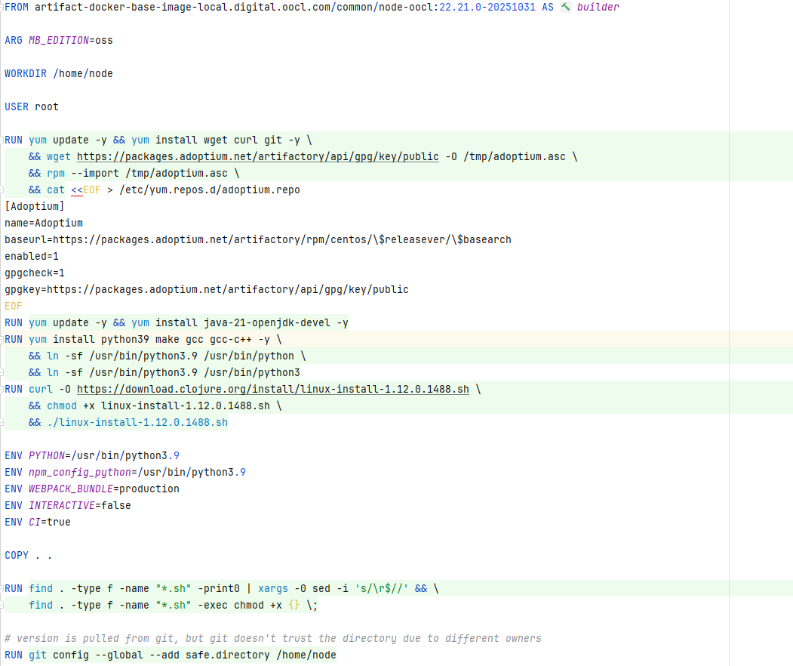Image resolution: width=793 pixels, height=666 pixels.
Task: Open the clojure linux-install download link
Action: (272, 389)
